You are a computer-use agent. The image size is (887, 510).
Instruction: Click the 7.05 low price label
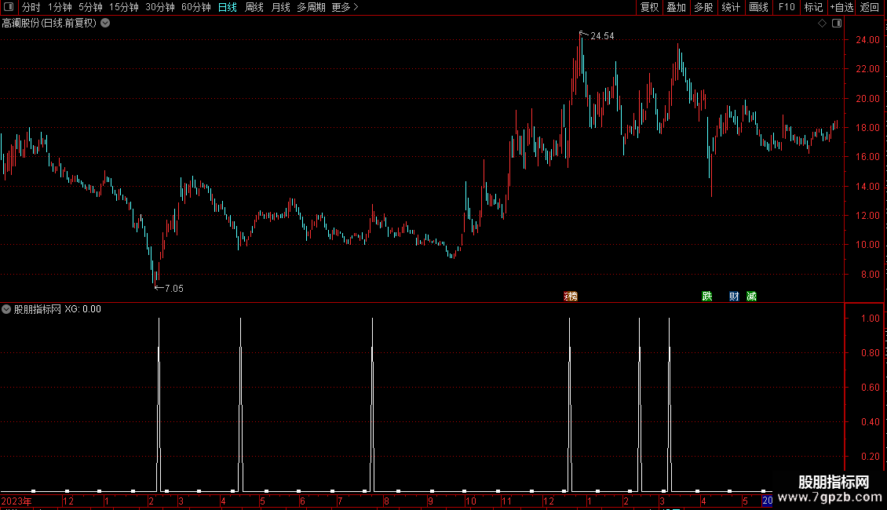173,289
